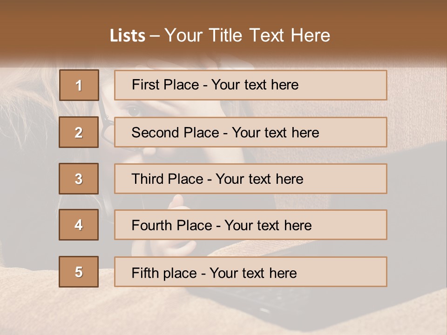
Task: Click the word Third in list
Action: (148, 179)
